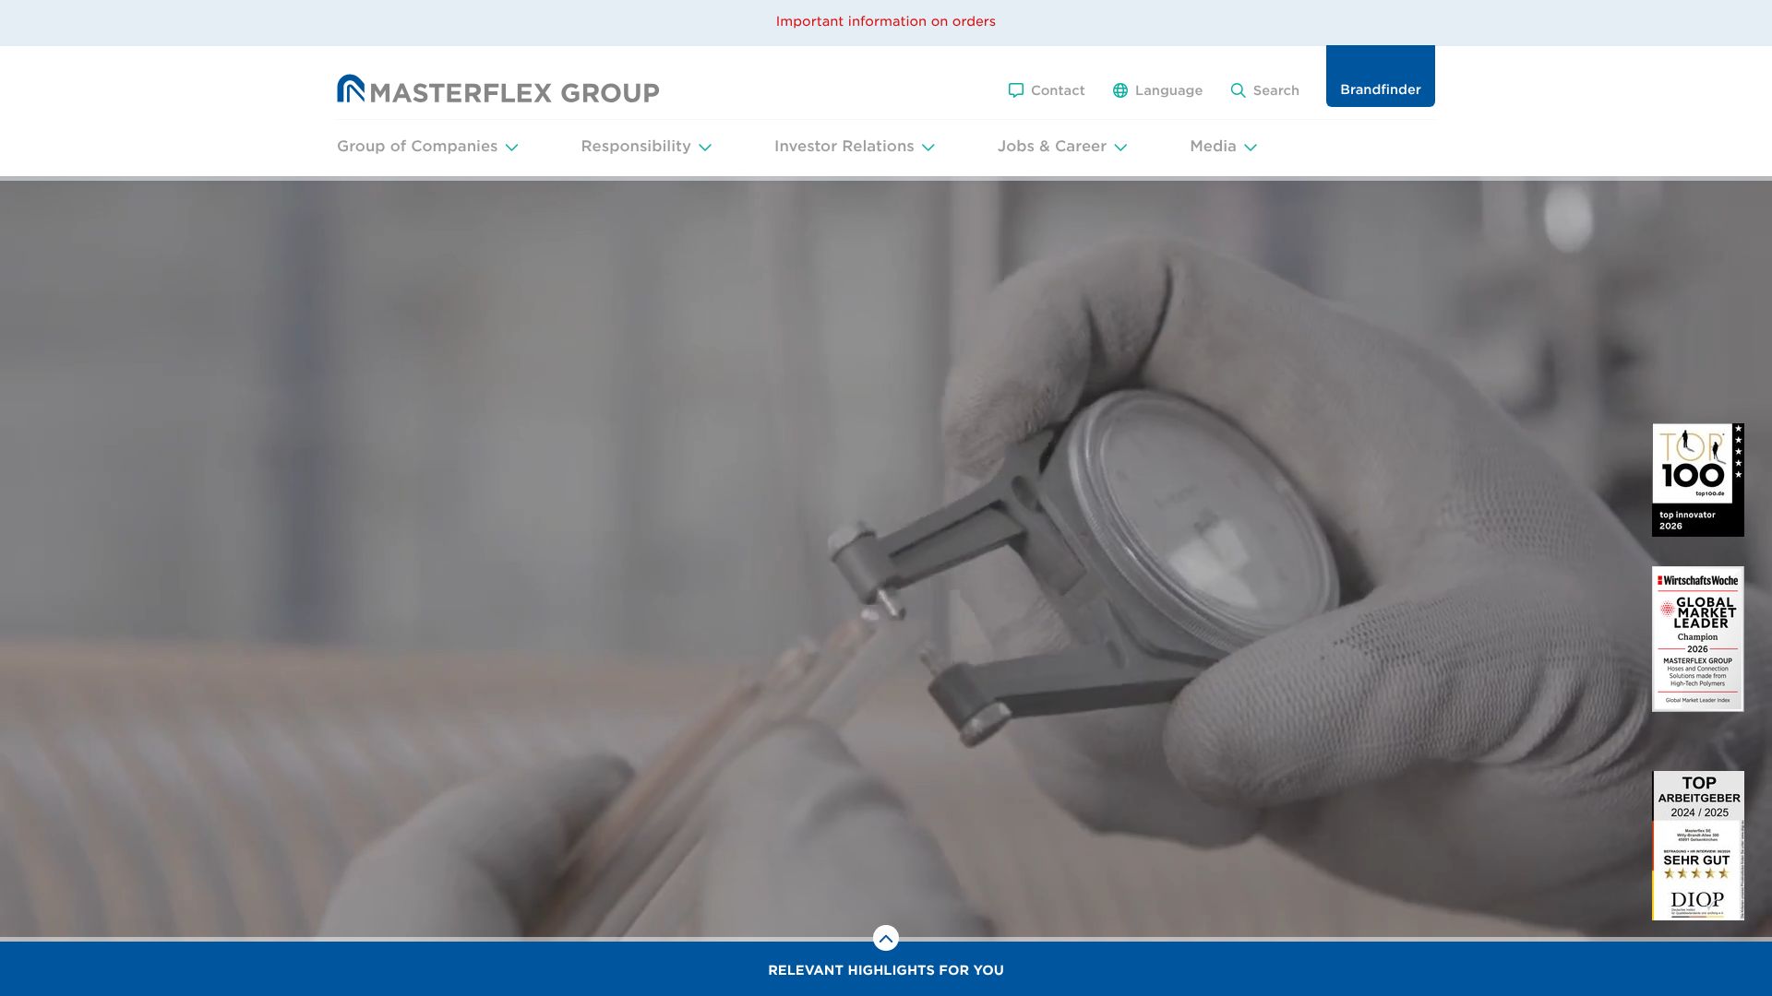
Task: Open the Investor Relations menu item
Action: [844, 147]
